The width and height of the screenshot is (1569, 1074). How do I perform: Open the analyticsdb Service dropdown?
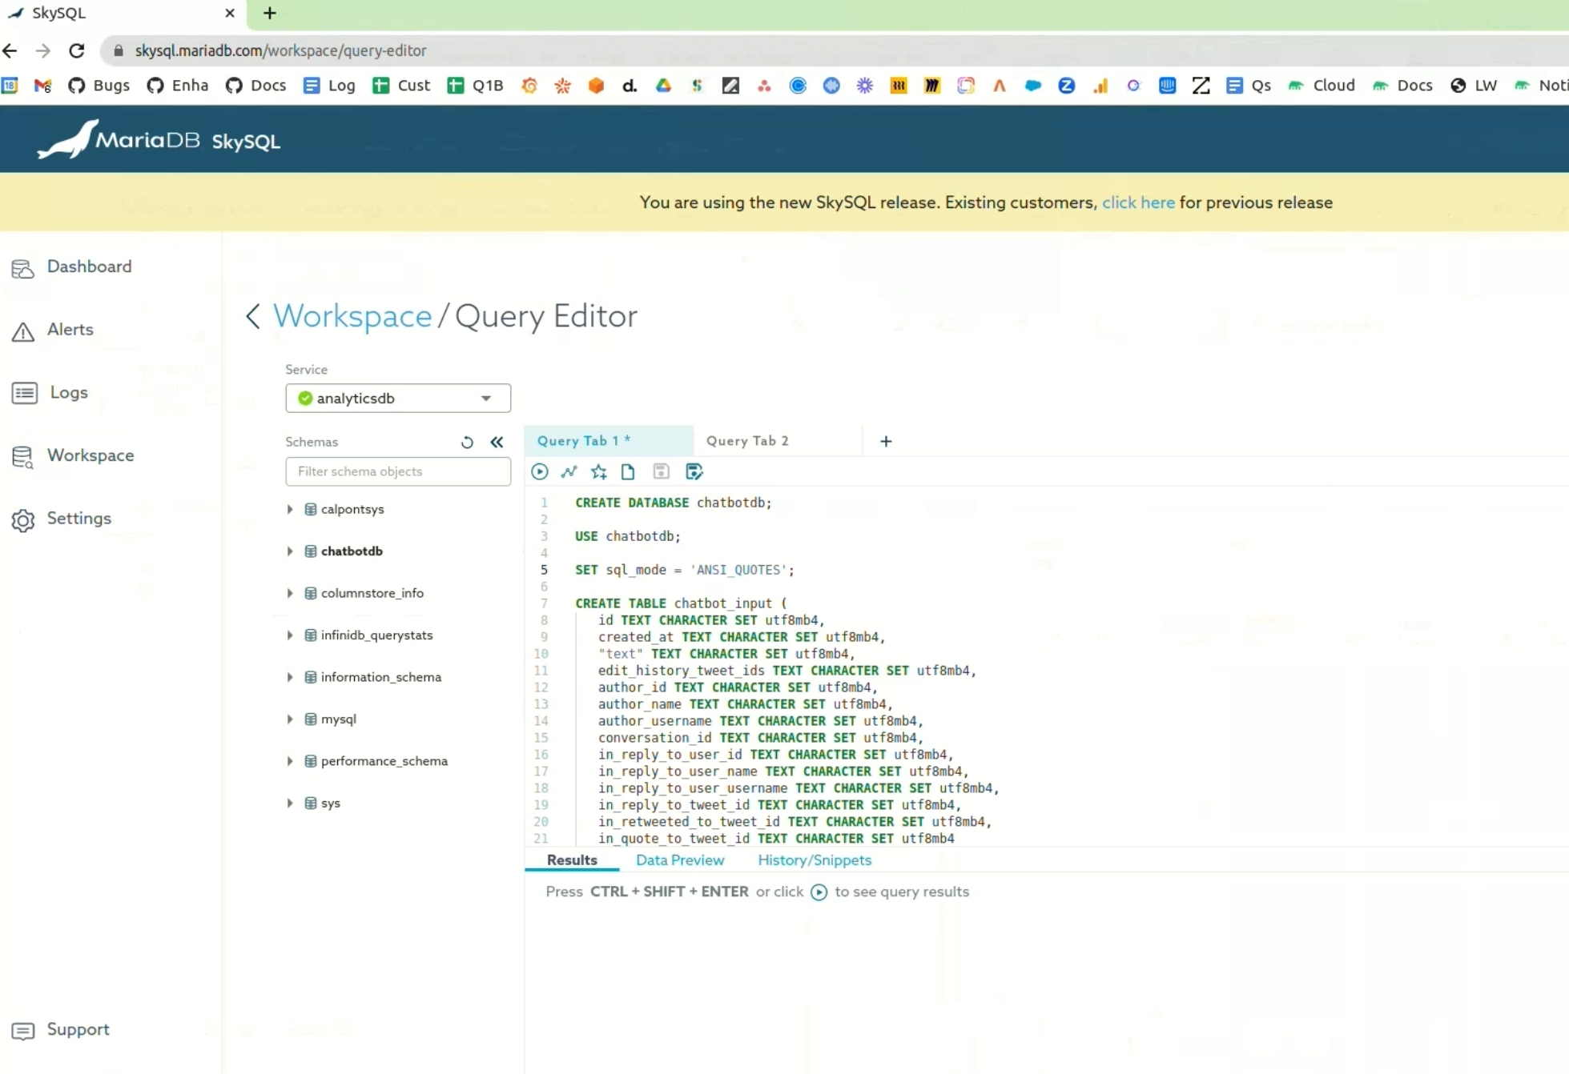(x=398, y=398)
